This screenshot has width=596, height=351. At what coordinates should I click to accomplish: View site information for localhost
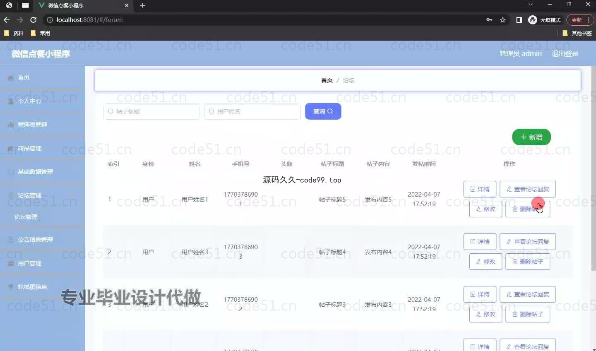50,20
